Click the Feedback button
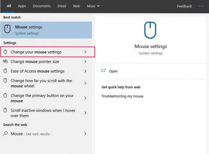The image size is (209, 154). 184,6
